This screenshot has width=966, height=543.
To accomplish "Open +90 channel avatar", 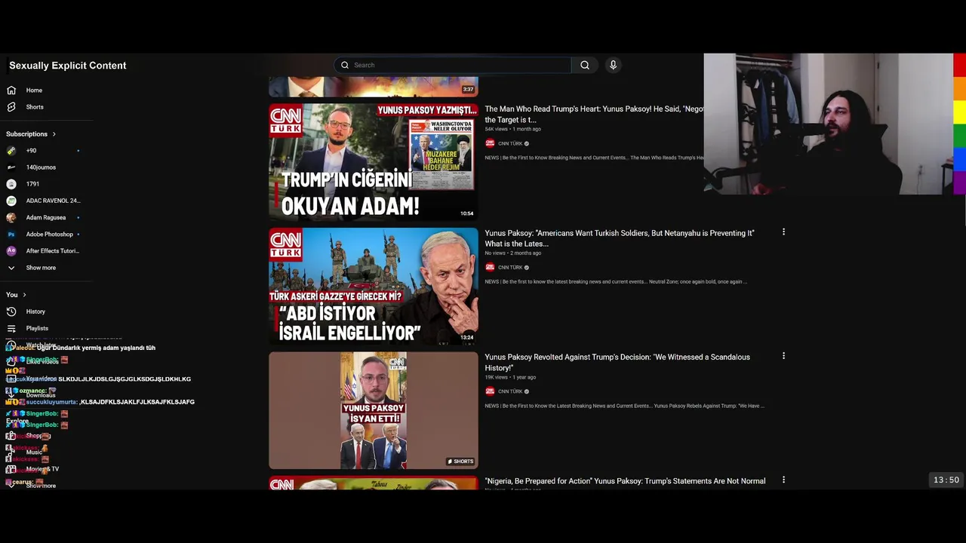I will 11,151.
